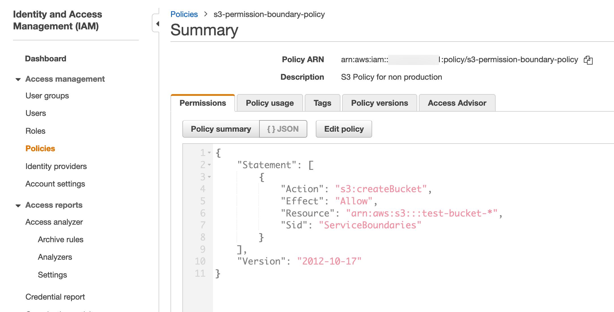Switch to JSON view

283,129
